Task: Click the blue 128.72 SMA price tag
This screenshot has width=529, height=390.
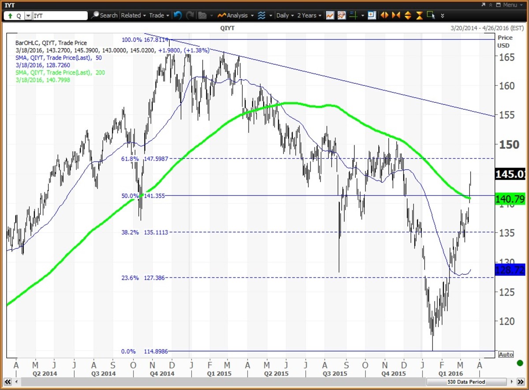Action: click(510, 270)
